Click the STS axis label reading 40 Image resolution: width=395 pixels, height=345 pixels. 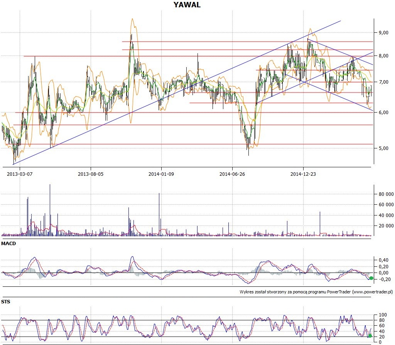click(382, 332)
